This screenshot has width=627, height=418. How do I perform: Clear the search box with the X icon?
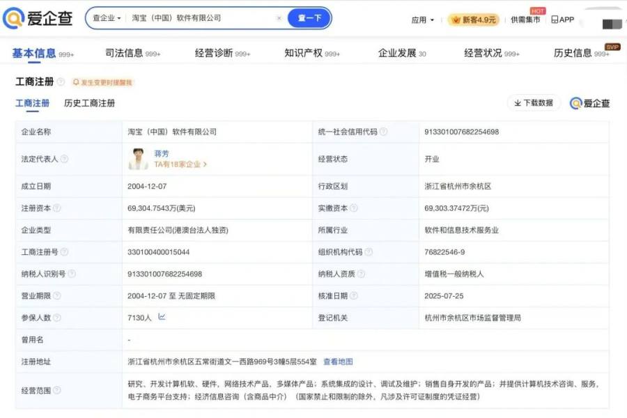pyautogui.click(x=279, y=18)
